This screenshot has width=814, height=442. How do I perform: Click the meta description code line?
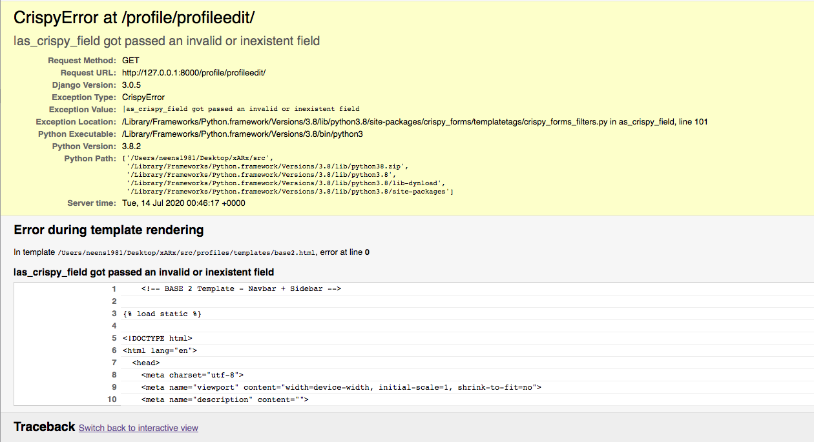click(225, 399)
